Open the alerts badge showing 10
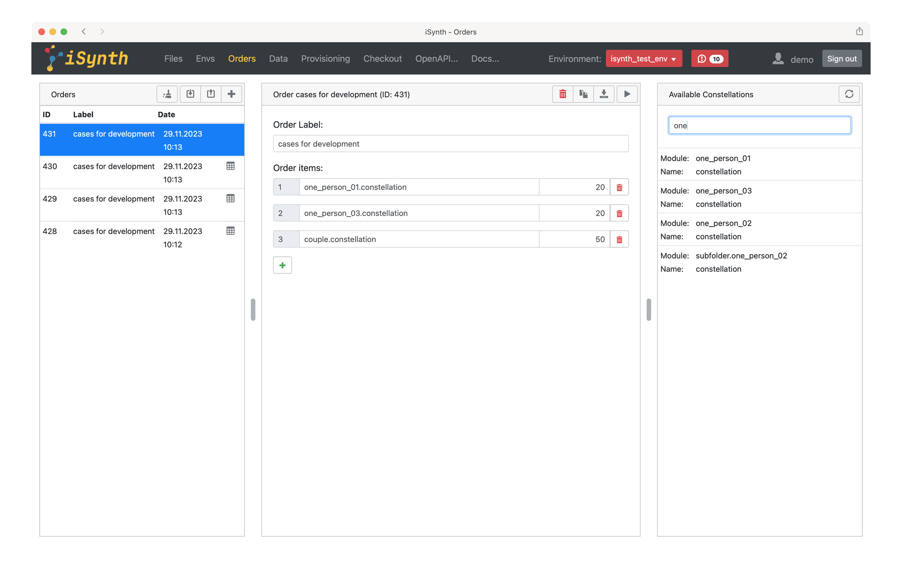 [x=709, y=59]
